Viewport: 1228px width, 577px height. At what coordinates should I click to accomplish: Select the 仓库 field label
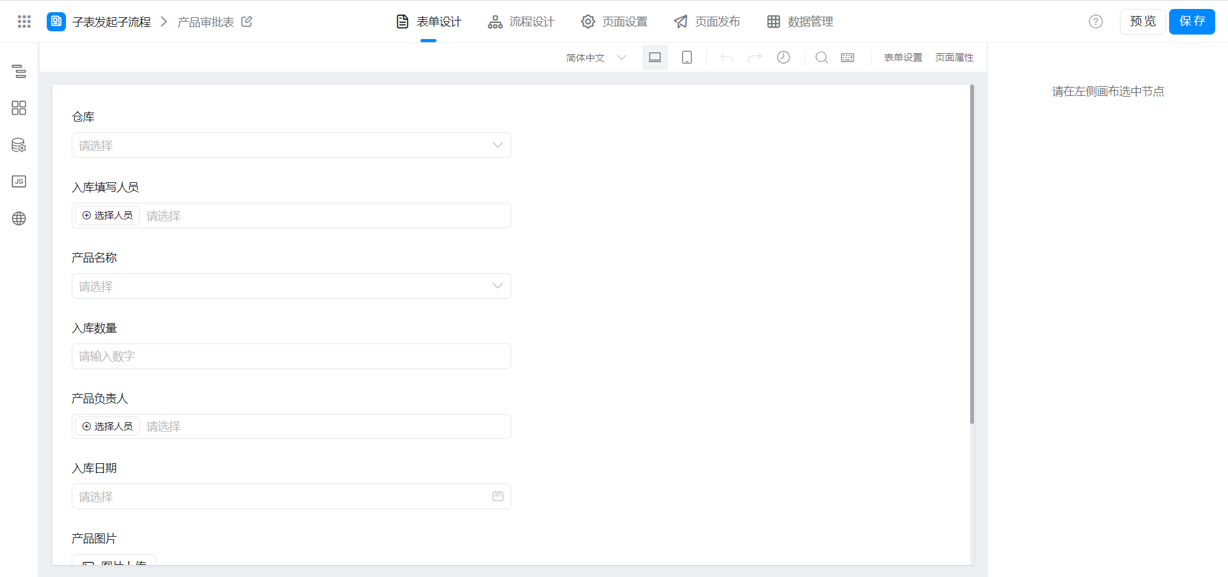point(83,117)
